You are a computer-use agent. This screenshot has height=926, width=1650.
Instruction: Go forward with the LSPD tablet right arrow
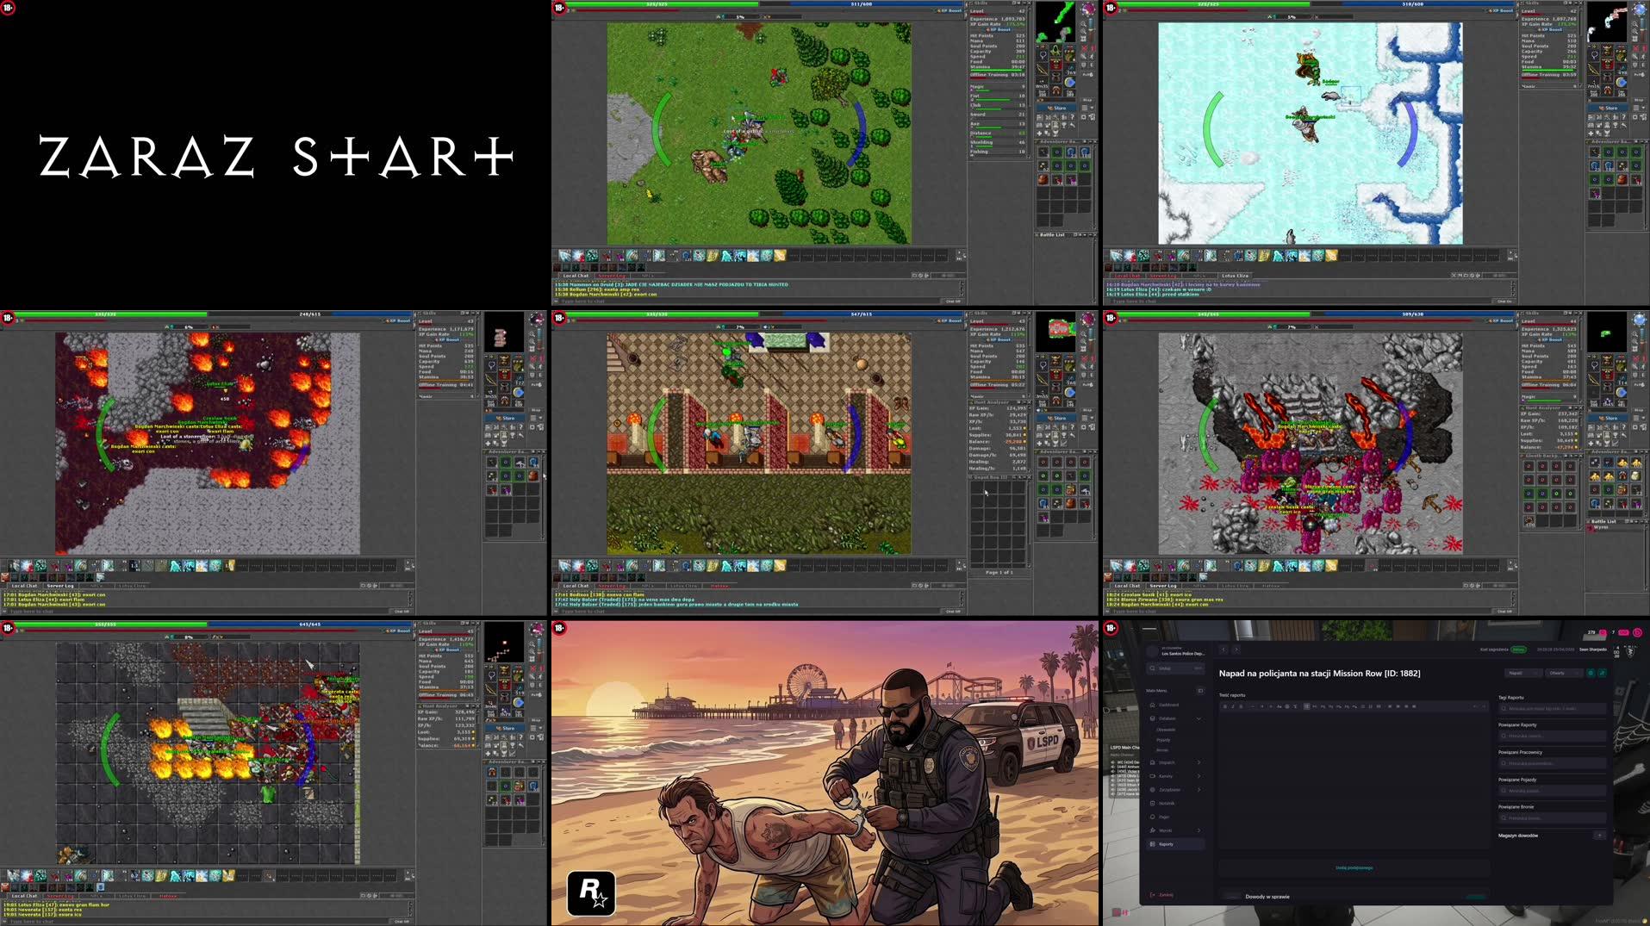(1236, 650)
